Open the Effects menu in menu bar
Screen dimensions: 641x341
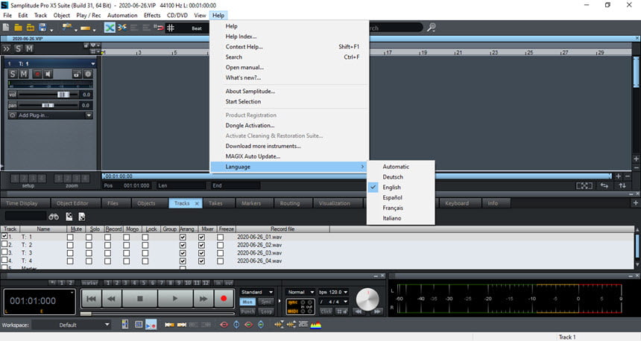(x=152, y=15)
